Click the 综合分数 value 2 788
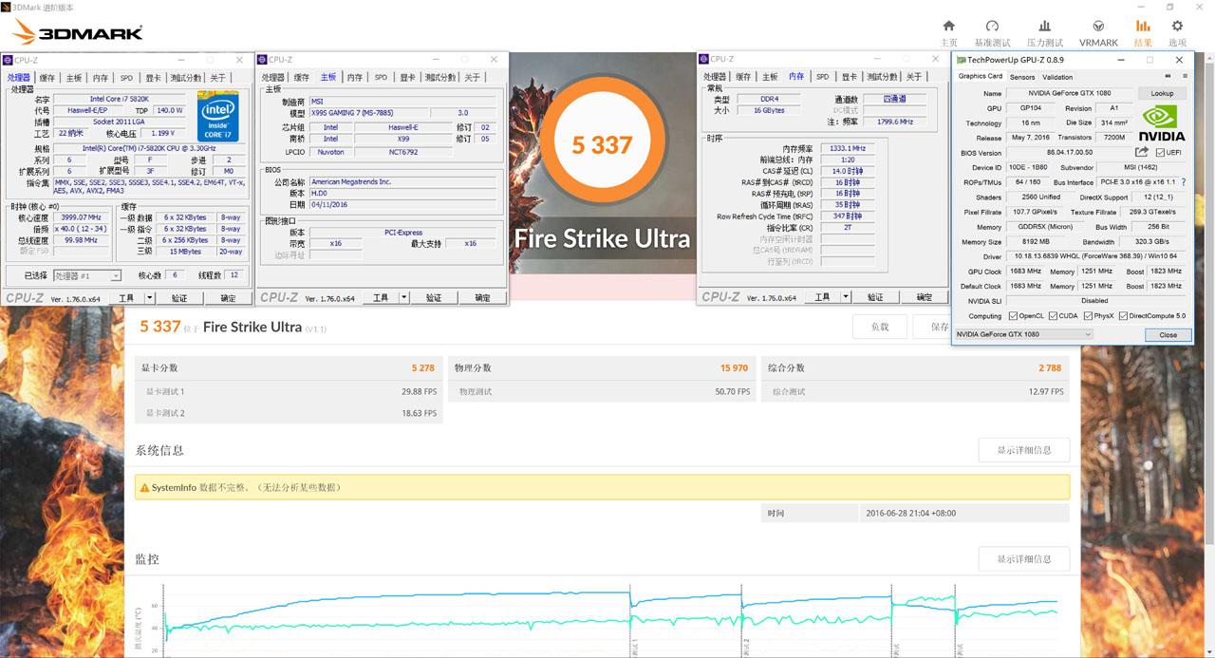This screenshot has height=658, width=1215. [x=1050, y=367]
